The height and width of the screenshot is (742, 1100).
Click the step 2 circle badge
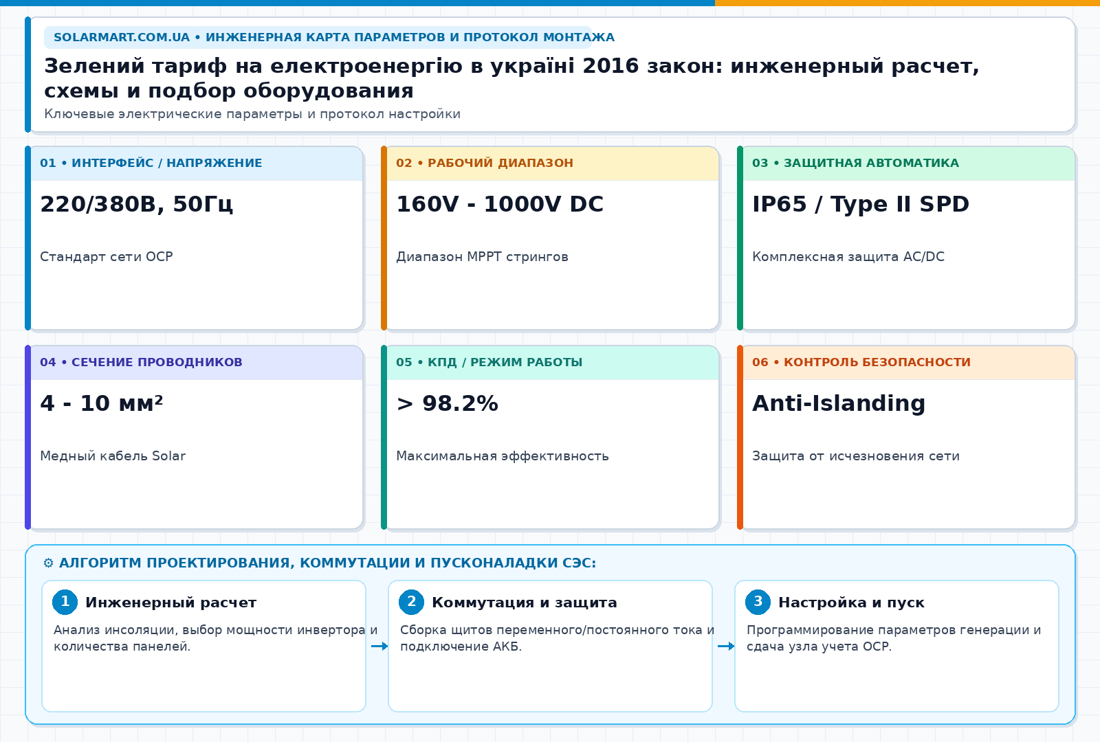tap(412, 602)
